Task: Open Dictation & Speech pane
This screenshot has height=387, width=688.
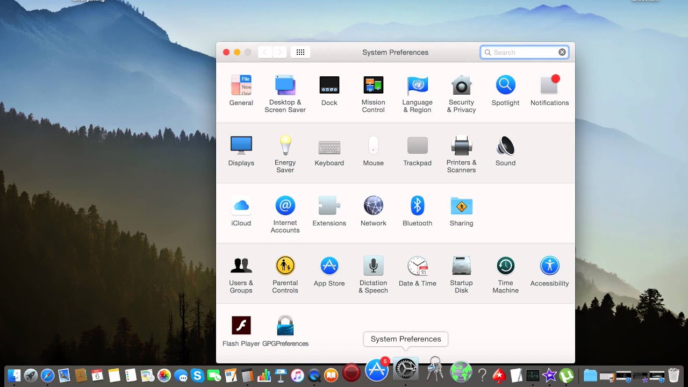Action: [374, 275]
